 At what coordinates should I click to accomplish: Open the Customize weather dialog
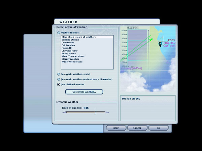click(84, 92)
